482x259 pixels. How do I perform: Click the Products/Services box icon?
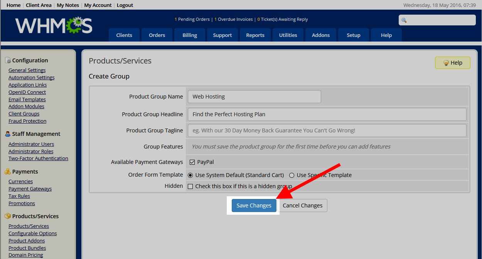tap(8, 216)
